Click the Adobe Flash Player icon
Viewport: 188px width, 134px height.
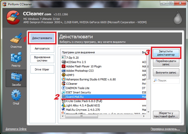(63, 66)
